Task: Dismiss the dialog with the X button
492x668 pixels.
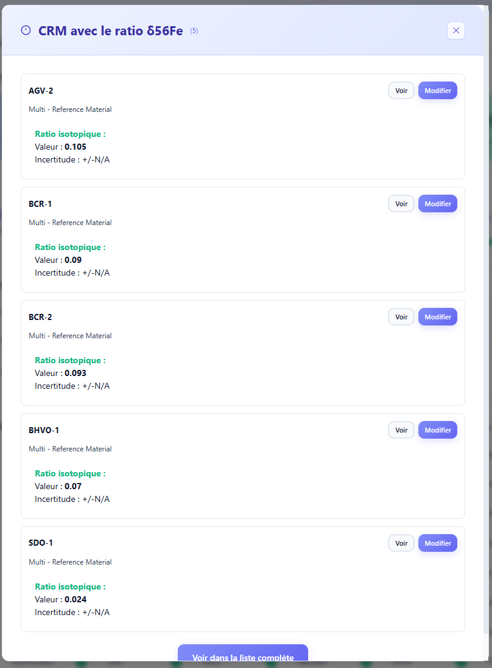Action: tap(455, 30)
